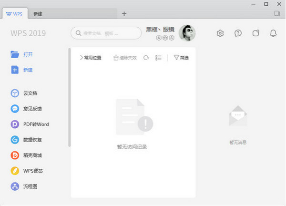Open settings via the gear icon
286x206 pixels.
(x=220, y=33)
